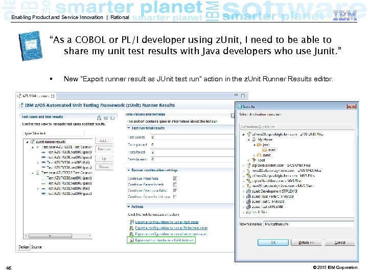Expand Test AZUTC002.test003 (fail) node
This screenshot has height=276, width=368.
(38, 189)
